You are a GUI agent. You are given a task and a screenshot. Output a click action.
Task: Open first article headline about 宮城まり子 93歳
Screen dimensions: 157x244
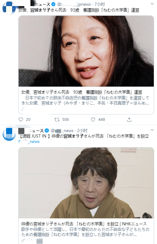(82, 92)
